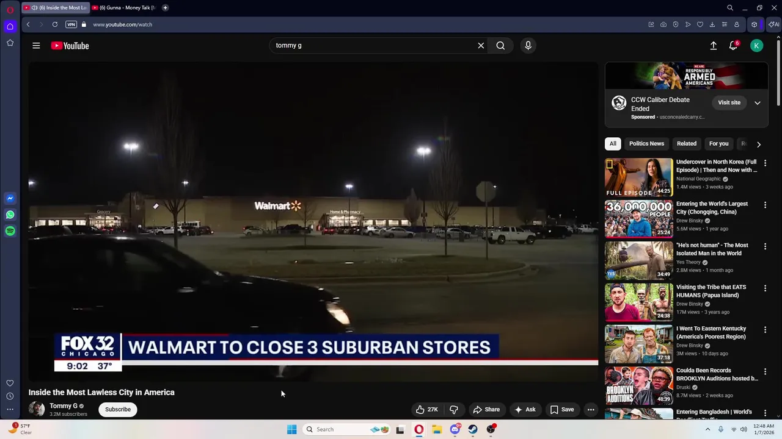Image resolution: width=782 pixels, height=439 pixels.
Task: Open options for Coulda Been Records video
Action: (765, 371)
